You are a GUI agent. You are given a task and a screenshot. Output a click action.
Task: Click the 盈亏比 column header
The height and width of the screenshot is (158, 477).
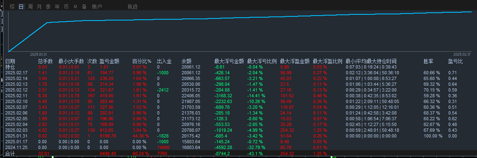(455, 61)
